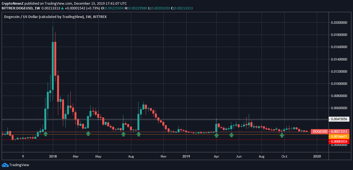Click the 0.00600000 price axis label
This screenshot has width=353, height=170.
[x=339, y=108]
